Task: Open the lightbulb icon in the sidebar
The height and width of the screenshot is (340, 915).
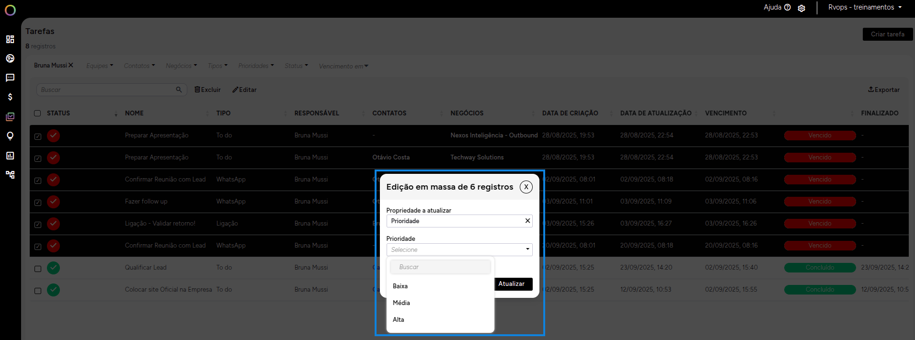Action: [10, 136]
